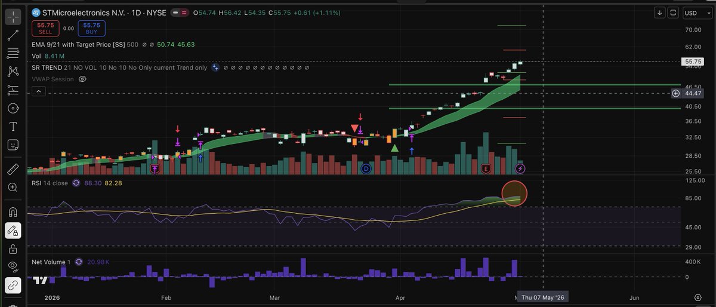The width and height of the screenshot is (716, 307).
Task: Click the pane move down arrow button
Action: click(660, 13)
